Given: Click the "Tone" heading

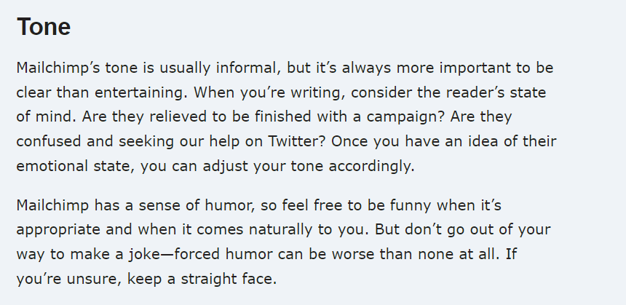Looking at the screenshot, I should 44,27.
